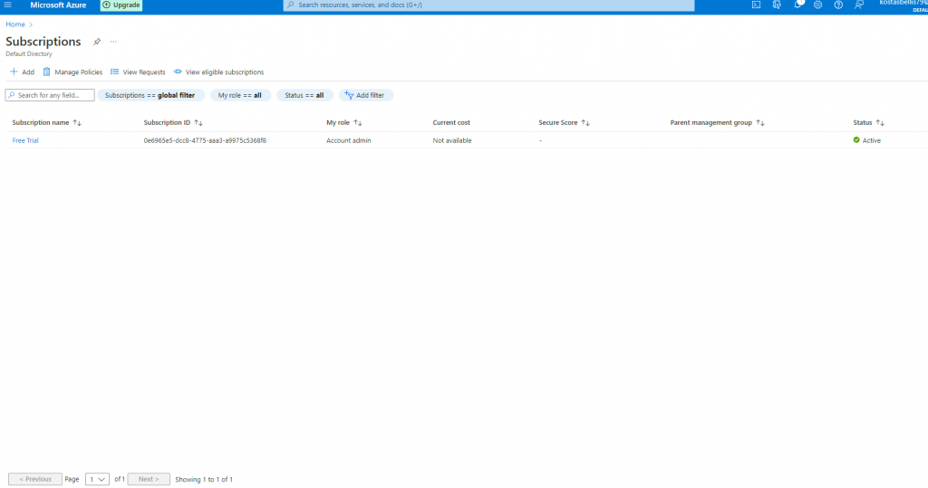The height and width of the screenshot is (488, 928).
Task: Open the page number dropdown
Action: point(97,479)
